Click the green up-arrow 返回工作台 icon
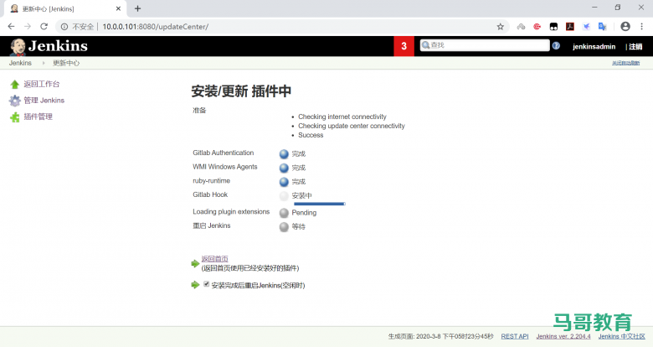The width and height of the screenshot is (653, 347). pos(14,85)
